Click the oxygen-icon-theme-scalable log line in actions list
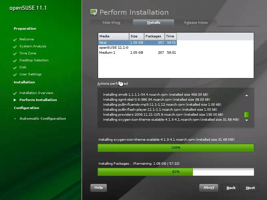 click(171, 120)
